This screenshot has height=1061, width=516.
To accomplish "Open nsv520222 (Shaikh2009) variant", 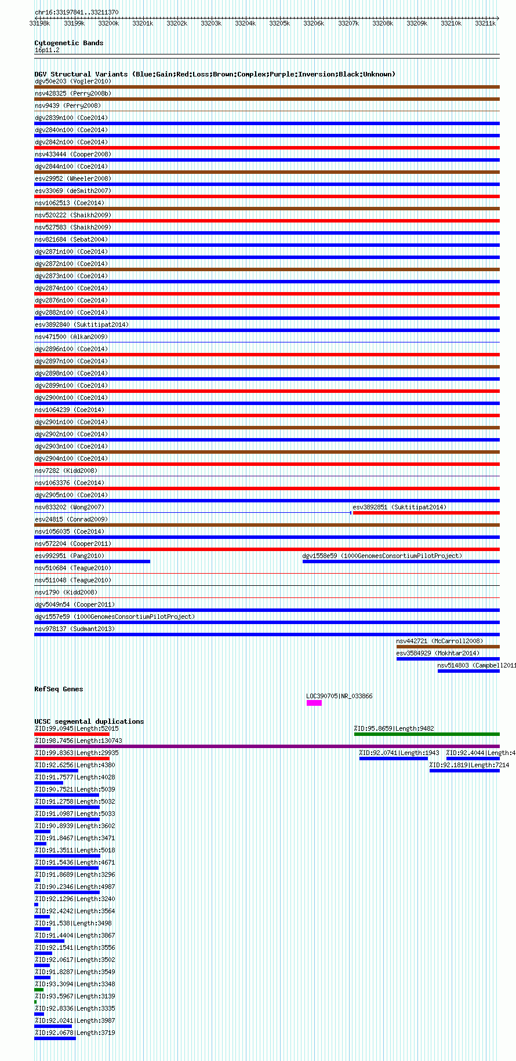I will tap(73, 215).
